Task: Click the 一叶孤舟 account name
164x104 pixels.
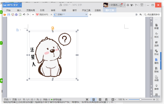Action: pos(114,5)
